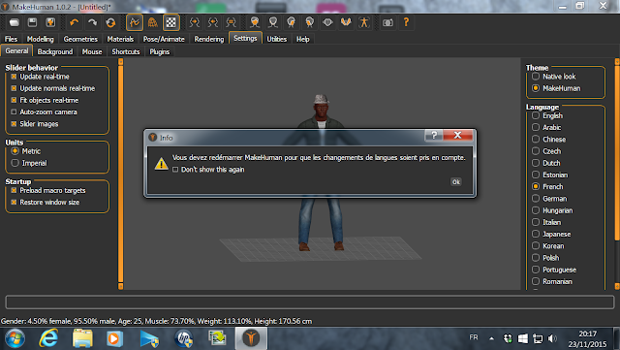This screenshot has height=350, width=620.
Task: Click the Save toolbar icon
Action: 32,22
